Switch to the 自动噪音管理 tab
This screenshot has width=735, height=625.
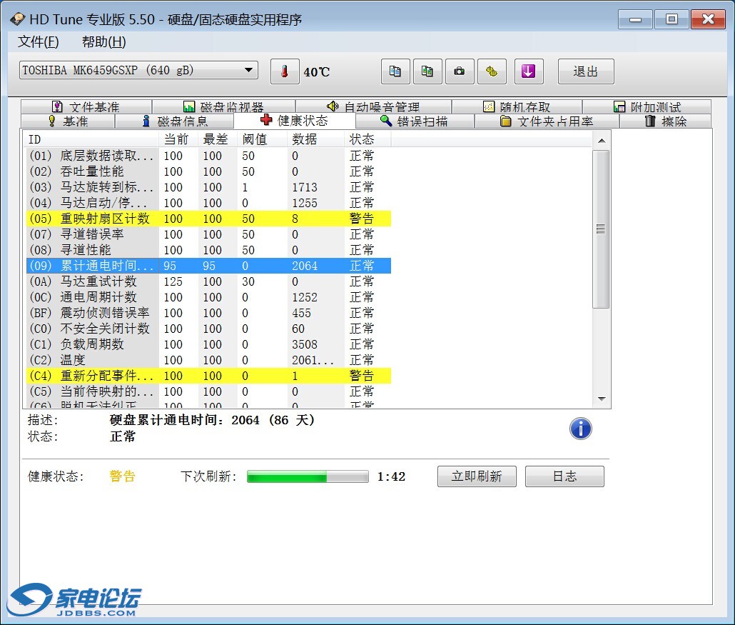pyautogui.click(x=374, y=106)
